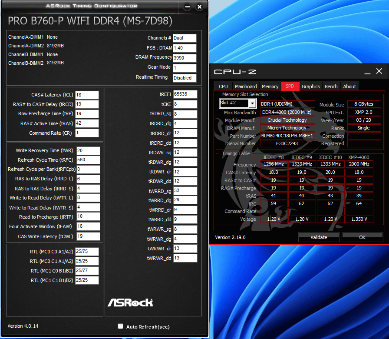Click the CAS# Latency (tCL) field
The height and width of the screenshot is (339, 389).
pos(87,95)
